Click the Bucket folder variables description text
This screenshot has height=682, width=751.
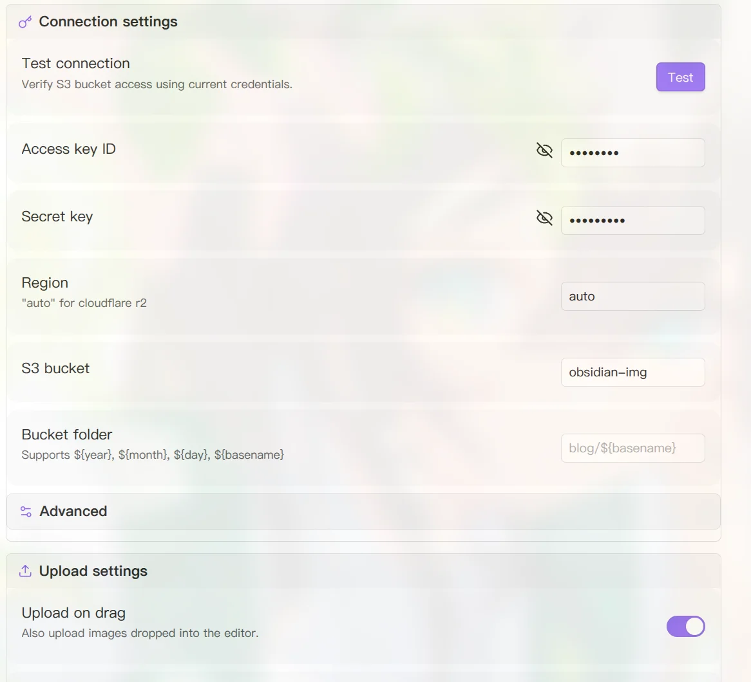tap(153, 455)
